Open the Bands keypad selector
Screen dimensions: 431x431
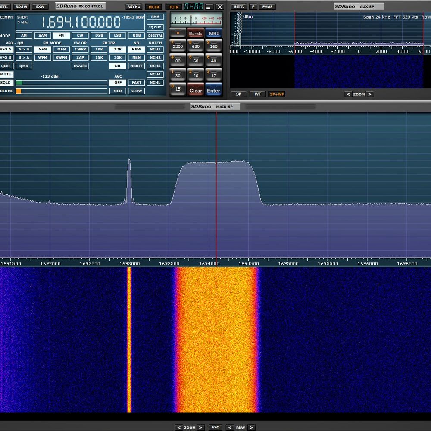point(195,33)
